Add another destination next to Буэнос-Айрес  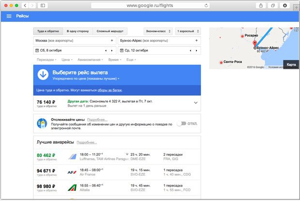coord(196,40)
